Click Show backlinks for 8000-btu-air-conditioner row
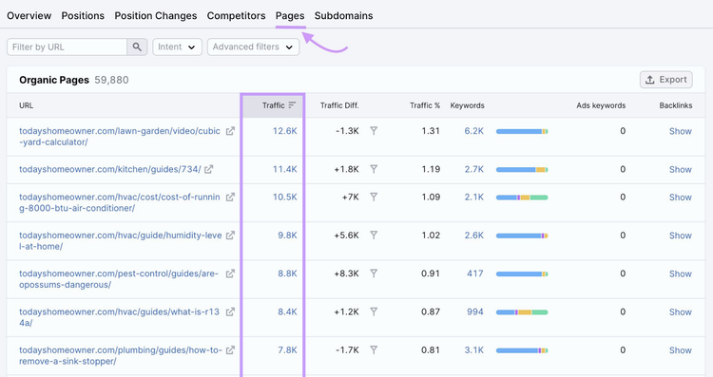Viewport: 713px width, 377px height. click(x=681, y=198)
